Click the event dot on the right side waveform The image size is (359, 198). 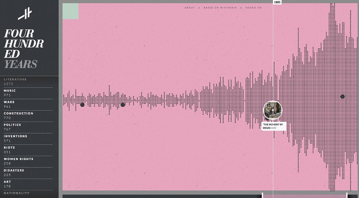(342, 97)
